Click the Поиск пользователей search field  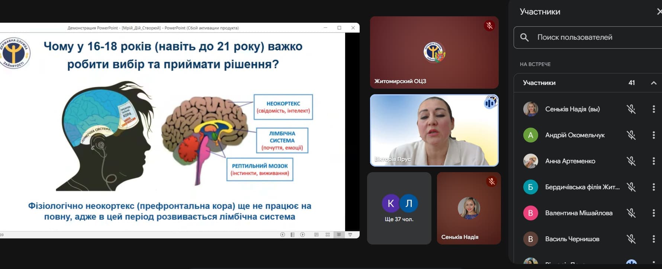pos(588,37)
